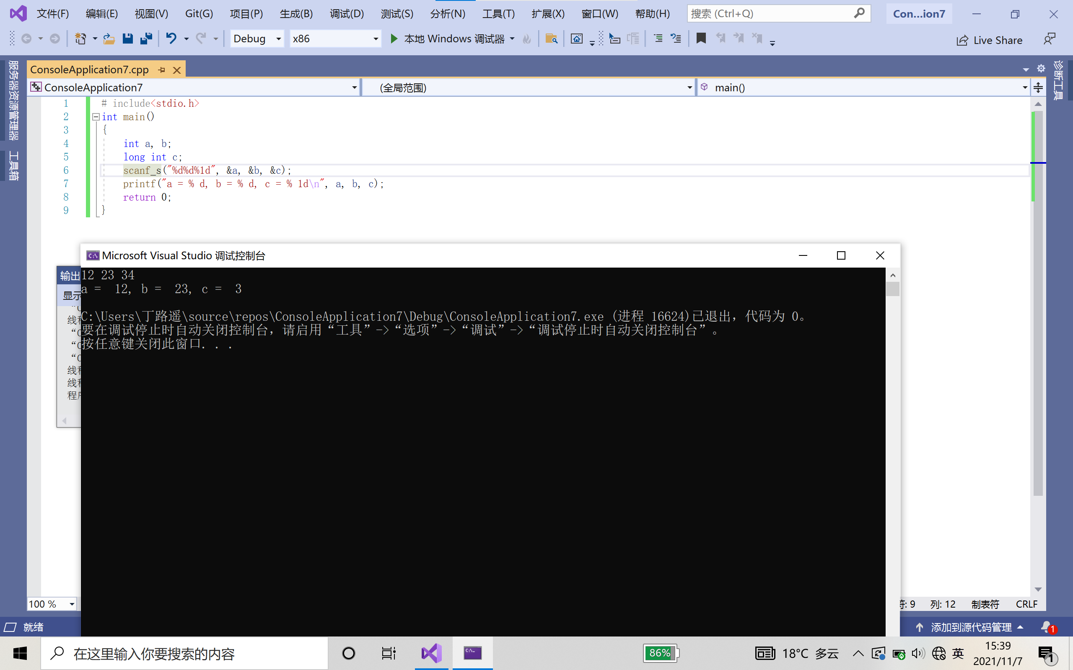Open the 调试(D) menu

click(x=347, y=14)
